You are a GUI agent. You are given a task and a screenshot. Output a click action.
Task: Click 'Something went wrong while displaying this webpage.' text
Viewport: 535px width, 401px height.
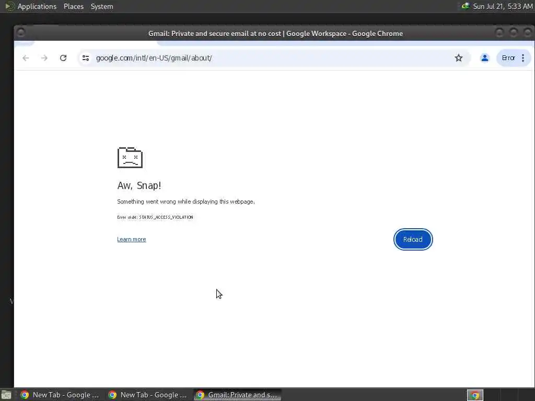186,202
